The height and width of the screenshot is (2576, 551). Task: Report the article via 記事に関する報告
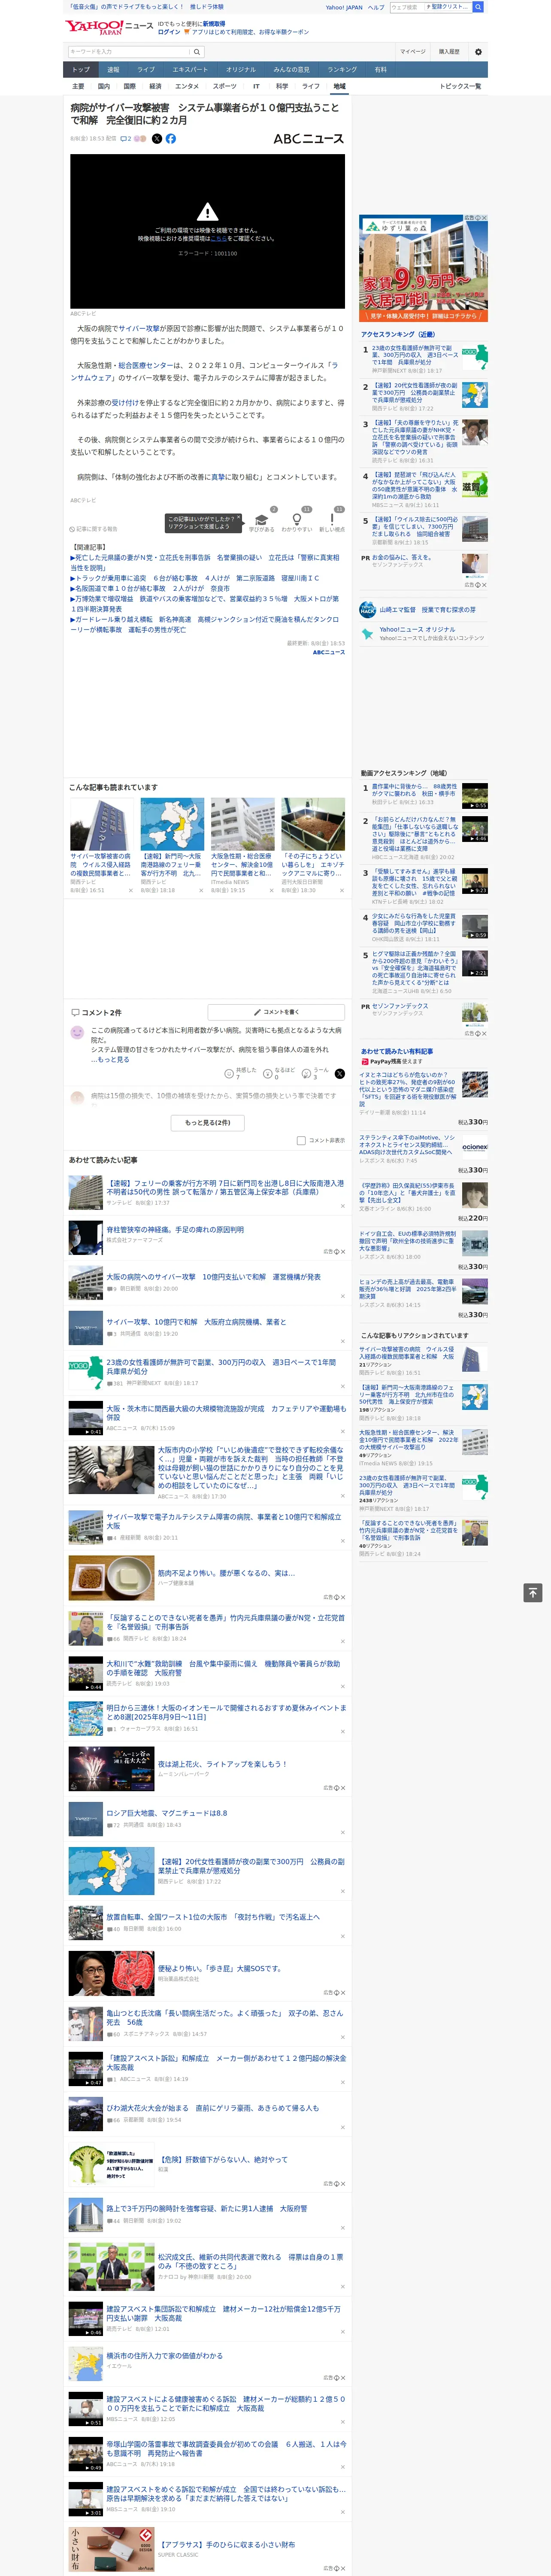[x=94, y=529]
